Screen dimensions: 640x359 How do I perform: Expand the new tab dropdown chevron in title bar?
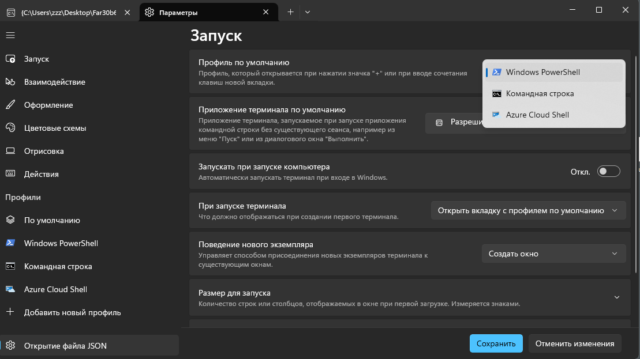[x=308, y=12]
